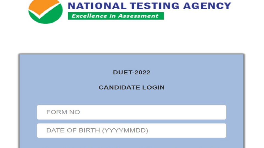264x148 pixels.
Task: Click the word LOGIN in login heading
Action: click(153, 87)
